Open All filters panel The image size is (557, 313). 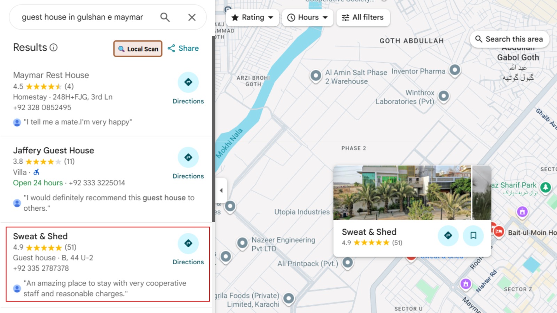coord(363,17)
